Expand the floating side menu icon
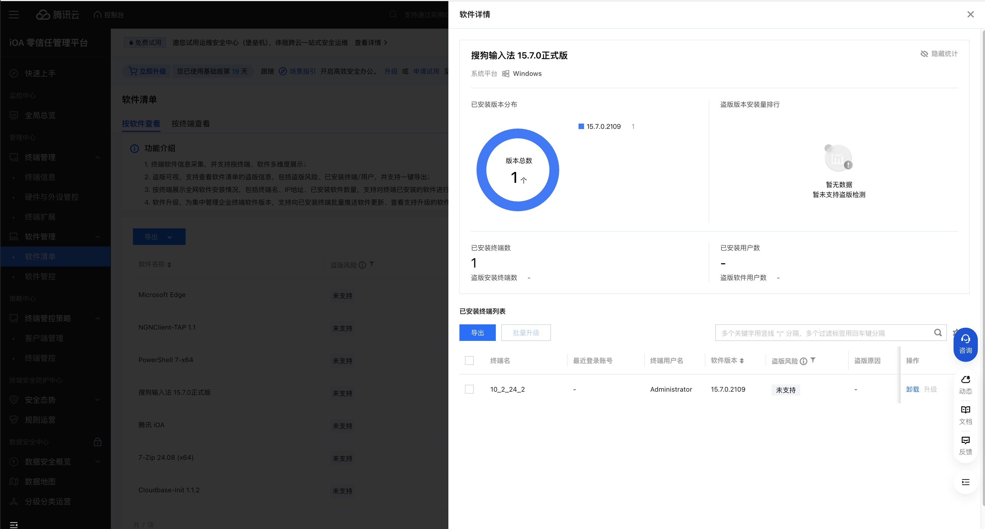Viewport: 985px width, 529px height. [x=965, y=482]
